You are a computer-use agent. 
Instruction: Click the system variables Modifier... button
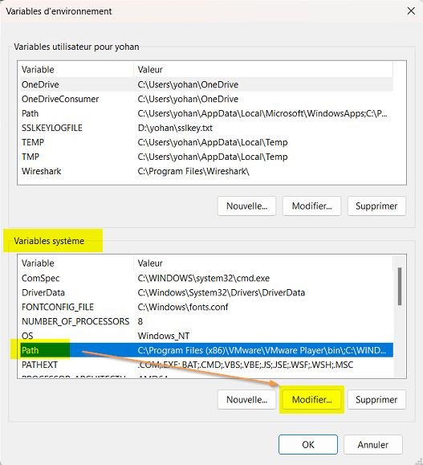tap(311, 400)
